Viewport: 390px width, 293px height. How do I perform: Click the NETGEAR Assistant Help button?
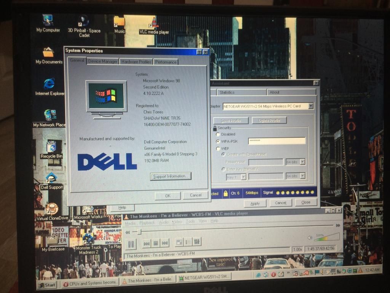click(122, 207)
